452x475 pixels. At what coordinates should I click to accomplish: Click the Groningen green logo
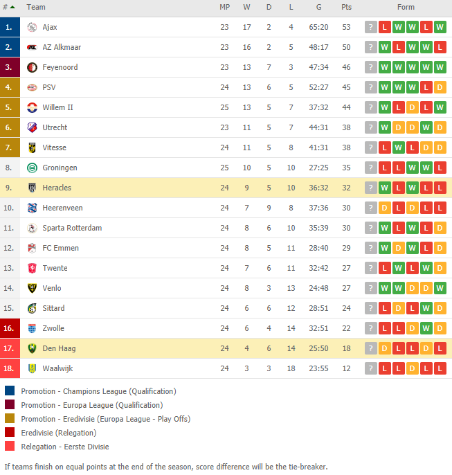click(x=32, y=168)
